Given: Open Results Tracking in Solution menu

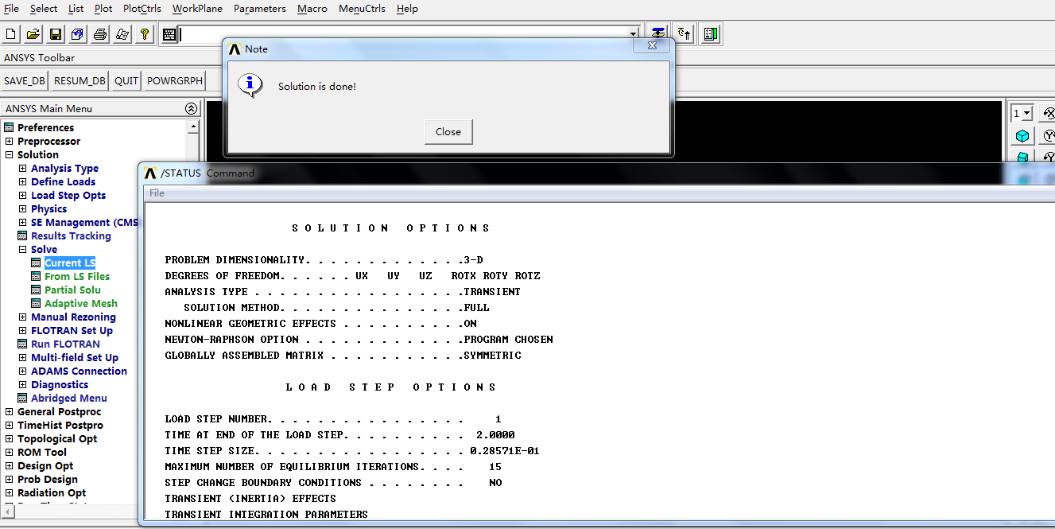Looking at the screenshot, I should coord(71,235).
